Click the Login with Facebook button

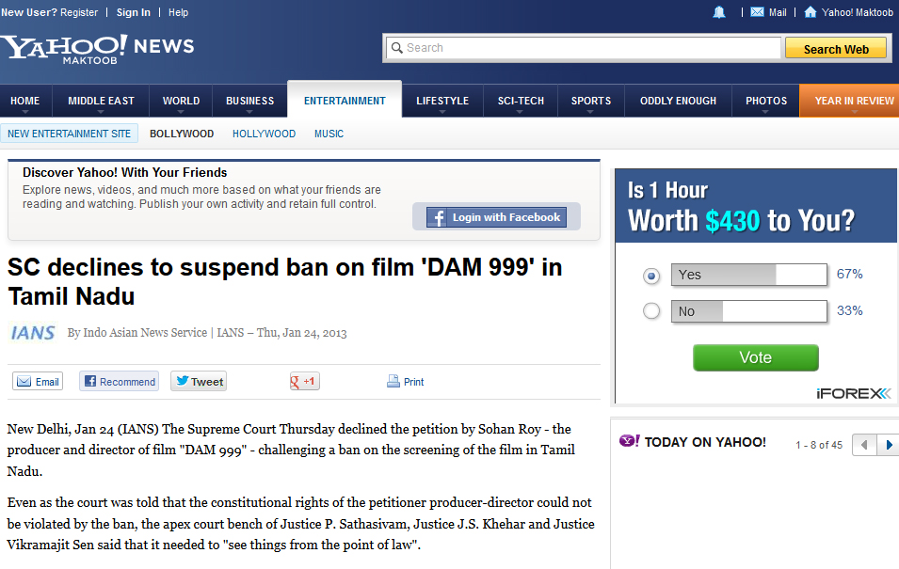click(496, 217)
